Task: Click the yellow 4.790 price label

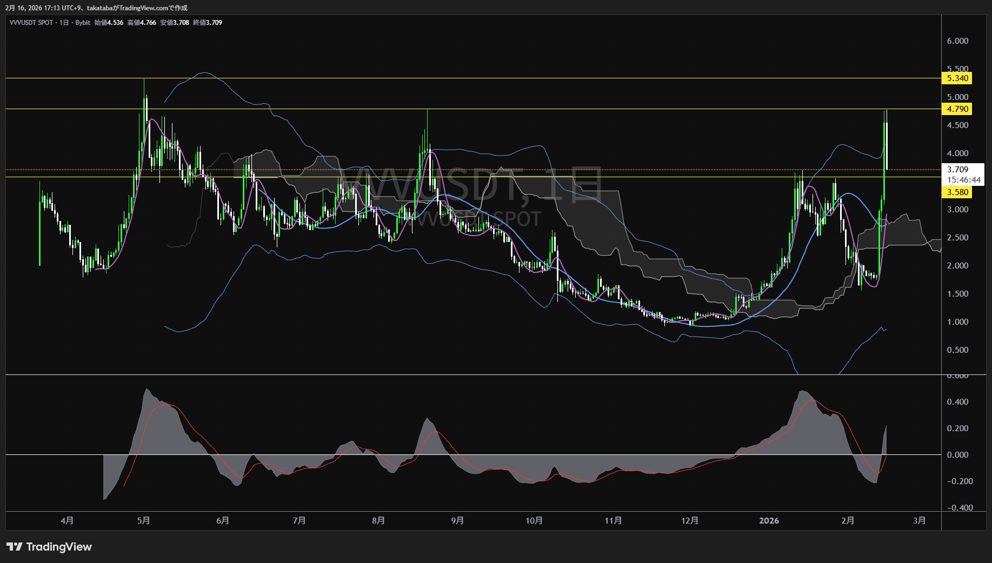Action: (x=957, y=109)
